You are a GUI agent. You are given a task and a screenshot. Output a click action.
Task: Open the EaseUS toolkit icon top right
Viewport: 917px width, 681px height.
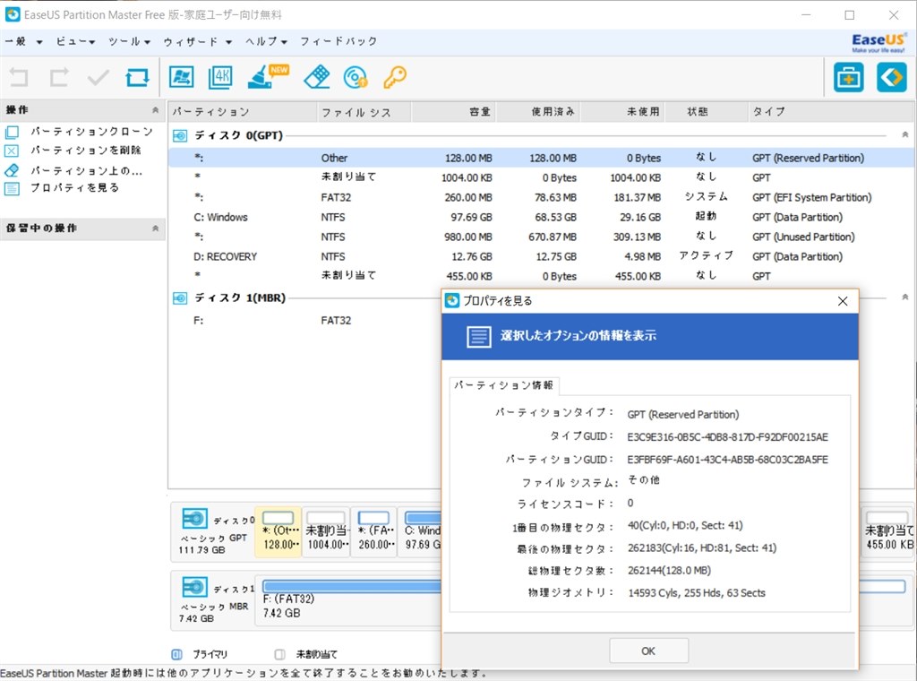[848, 77]
